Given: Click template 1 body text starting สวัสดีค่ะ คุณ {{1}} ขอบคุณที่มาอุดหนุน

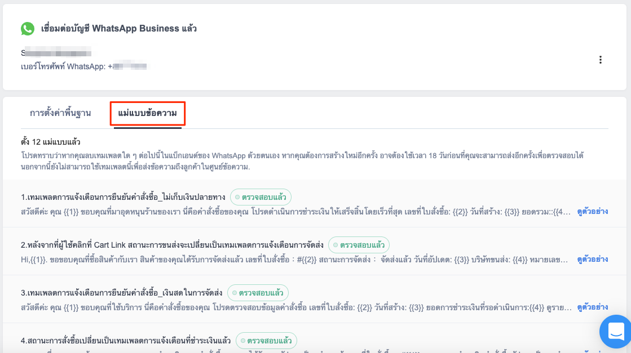Looking at the screenshot, I should pos(296,212).
